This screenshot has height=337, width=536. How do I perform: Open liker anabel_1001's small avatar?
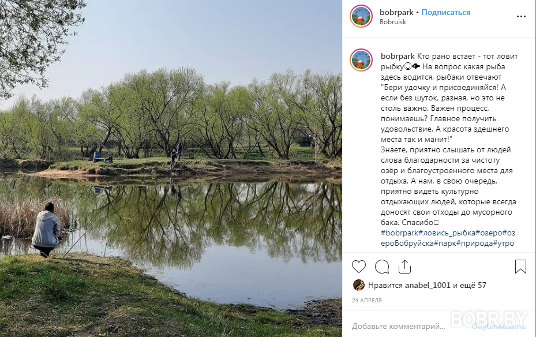(359, 285)
